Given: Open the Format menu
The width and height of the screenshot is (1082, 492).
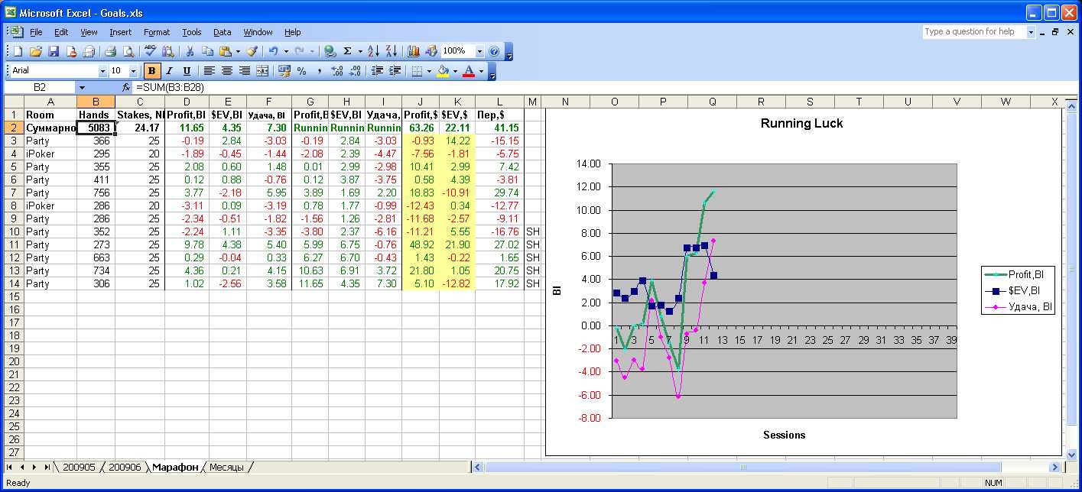Looking at the screenshot, I should coord(157,32).
